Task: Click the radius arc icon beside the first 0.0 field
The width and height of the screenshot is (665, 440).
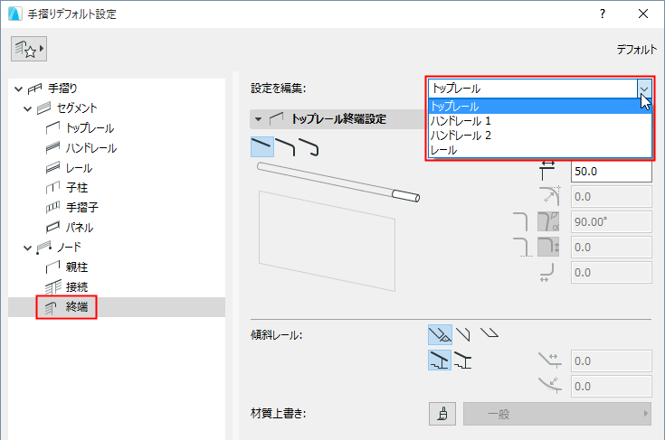Action: coord(550,196)
